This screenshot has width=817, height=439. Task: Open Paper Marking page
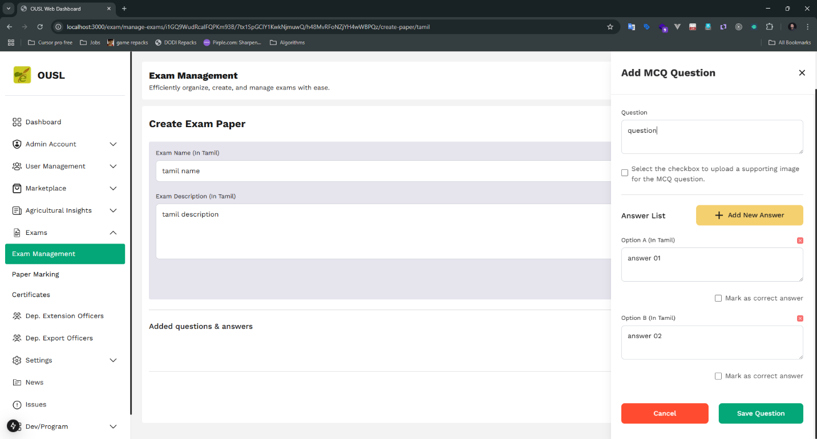[x=35, y=274]
